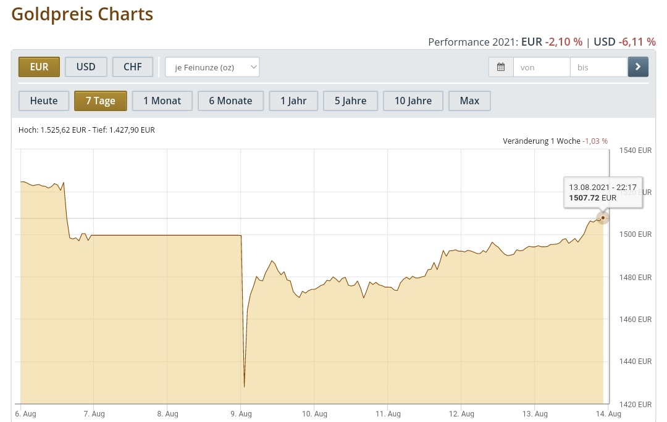The image size is (667, 422).
Task: Display the 5 Jahre chart range
Action: click(x=351, y=101)
